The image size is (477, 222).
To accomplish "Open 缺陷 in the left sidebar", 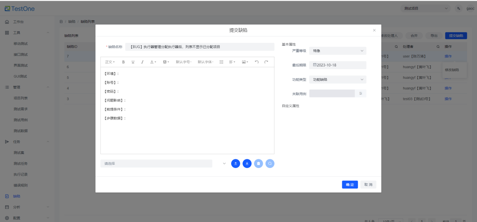I will click(17, 196).
